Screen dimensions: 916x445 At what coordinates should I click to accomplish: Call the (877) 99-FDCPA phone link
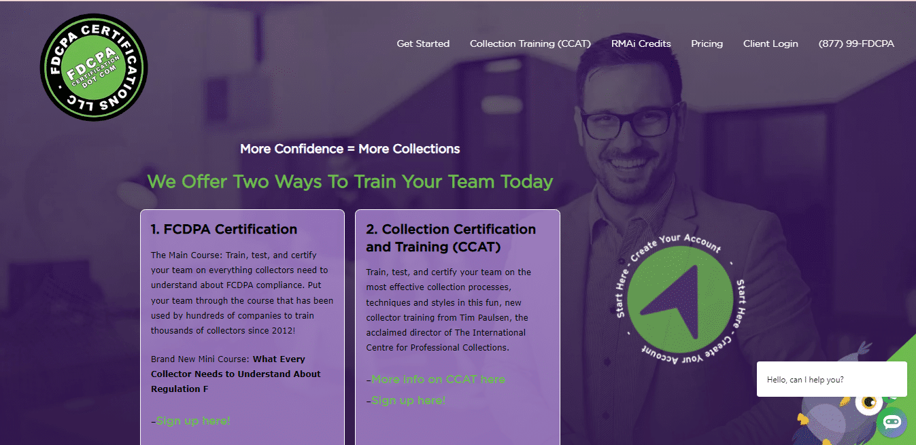(x=856, y=43)
